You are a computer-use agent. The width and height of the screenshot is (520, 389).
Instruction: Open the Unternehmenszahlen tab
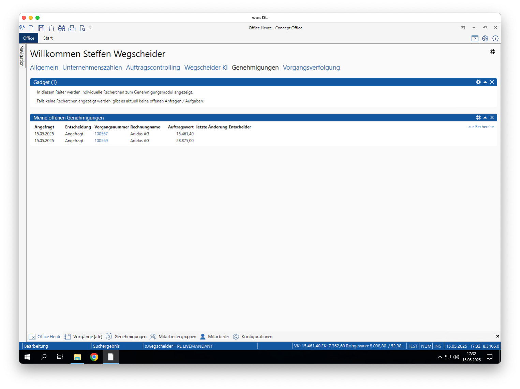tap(92, 68)
